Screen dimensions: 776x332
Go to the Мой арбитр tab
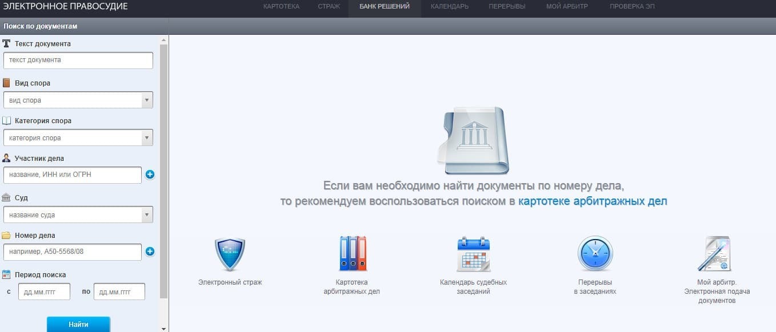567,6
